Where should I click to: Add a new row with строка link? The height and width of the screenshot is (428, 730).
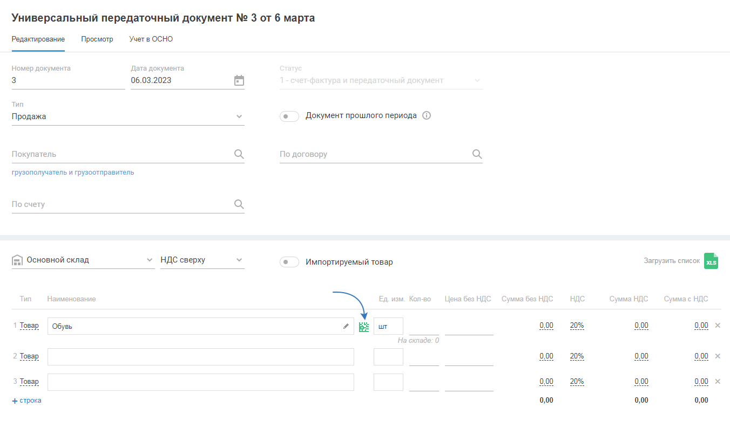pyautogui.click(x=27, y=401)
